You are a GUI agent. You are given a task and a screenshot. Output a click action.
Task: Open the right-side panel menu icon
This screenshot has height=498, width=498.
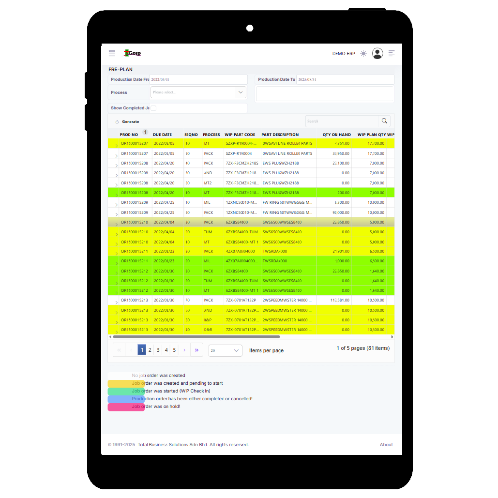pyautogui.click(x=392, y=53)
